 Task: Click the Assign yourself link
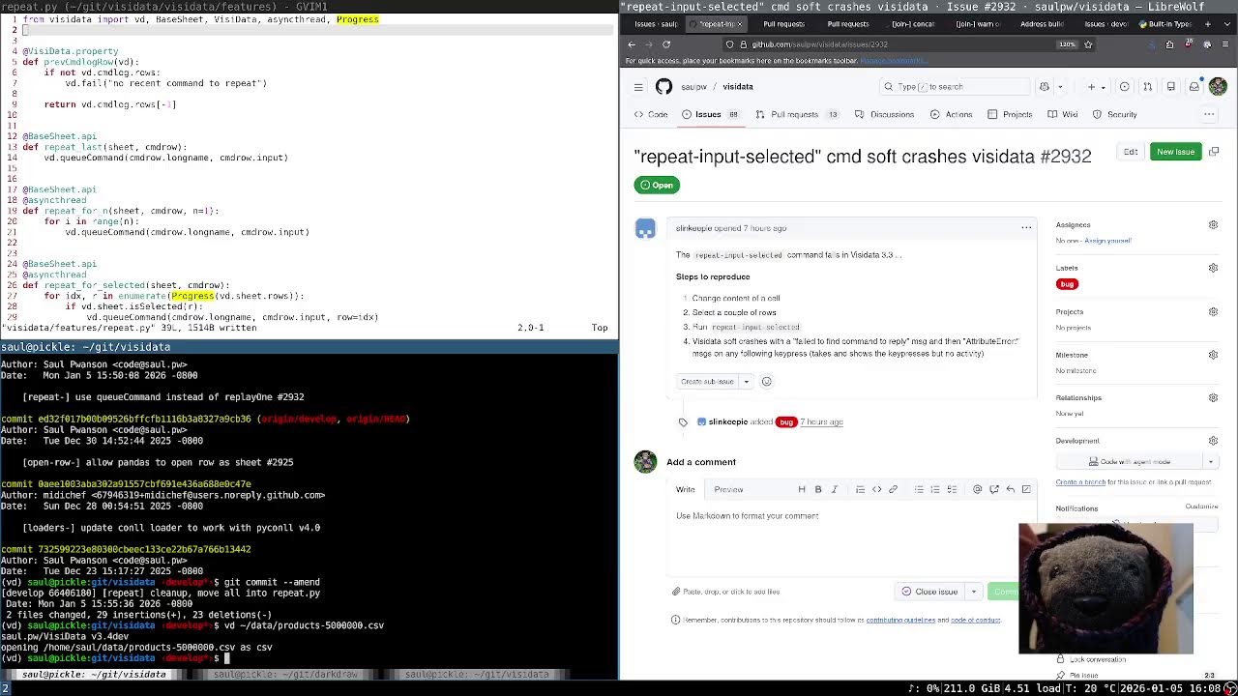pos(1107,241)
